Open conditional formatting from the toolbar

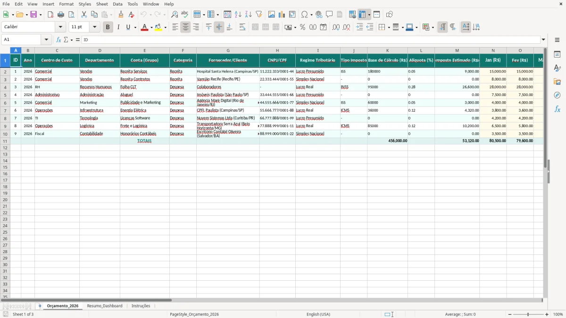(x=426, y=27)
